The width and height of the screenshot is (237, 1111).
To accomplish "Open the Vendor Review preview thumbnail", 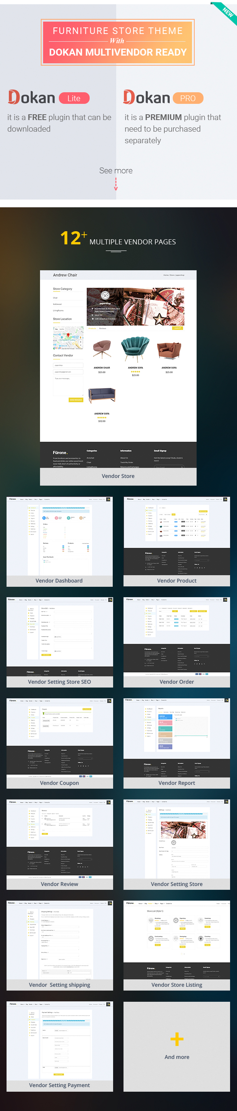I will point(59,845).
